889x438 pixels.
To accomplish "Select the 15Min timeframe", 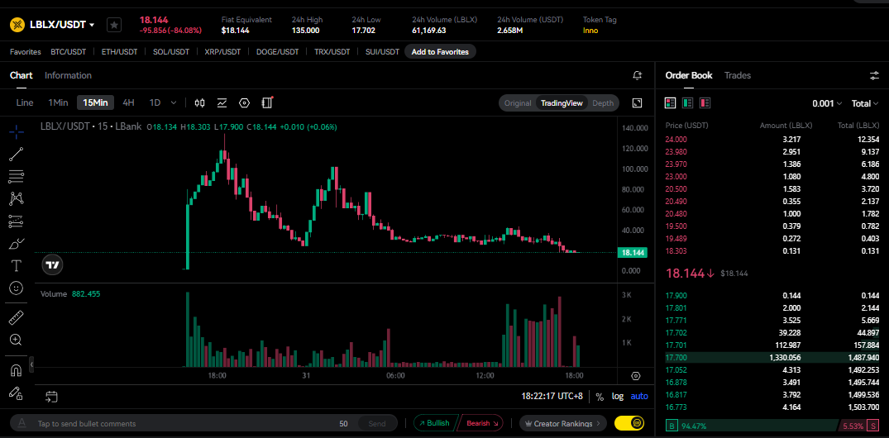I will click(x=95, y=102).
